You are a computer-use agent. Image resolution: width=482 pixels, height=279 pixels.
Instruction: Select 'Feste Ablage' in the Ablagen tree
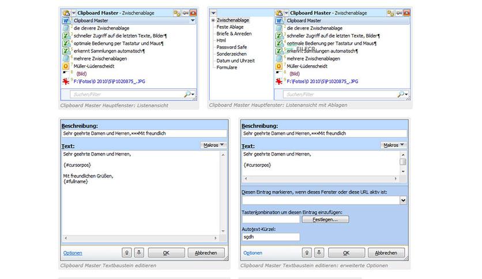pyautogui.click(x=230, y=27)
